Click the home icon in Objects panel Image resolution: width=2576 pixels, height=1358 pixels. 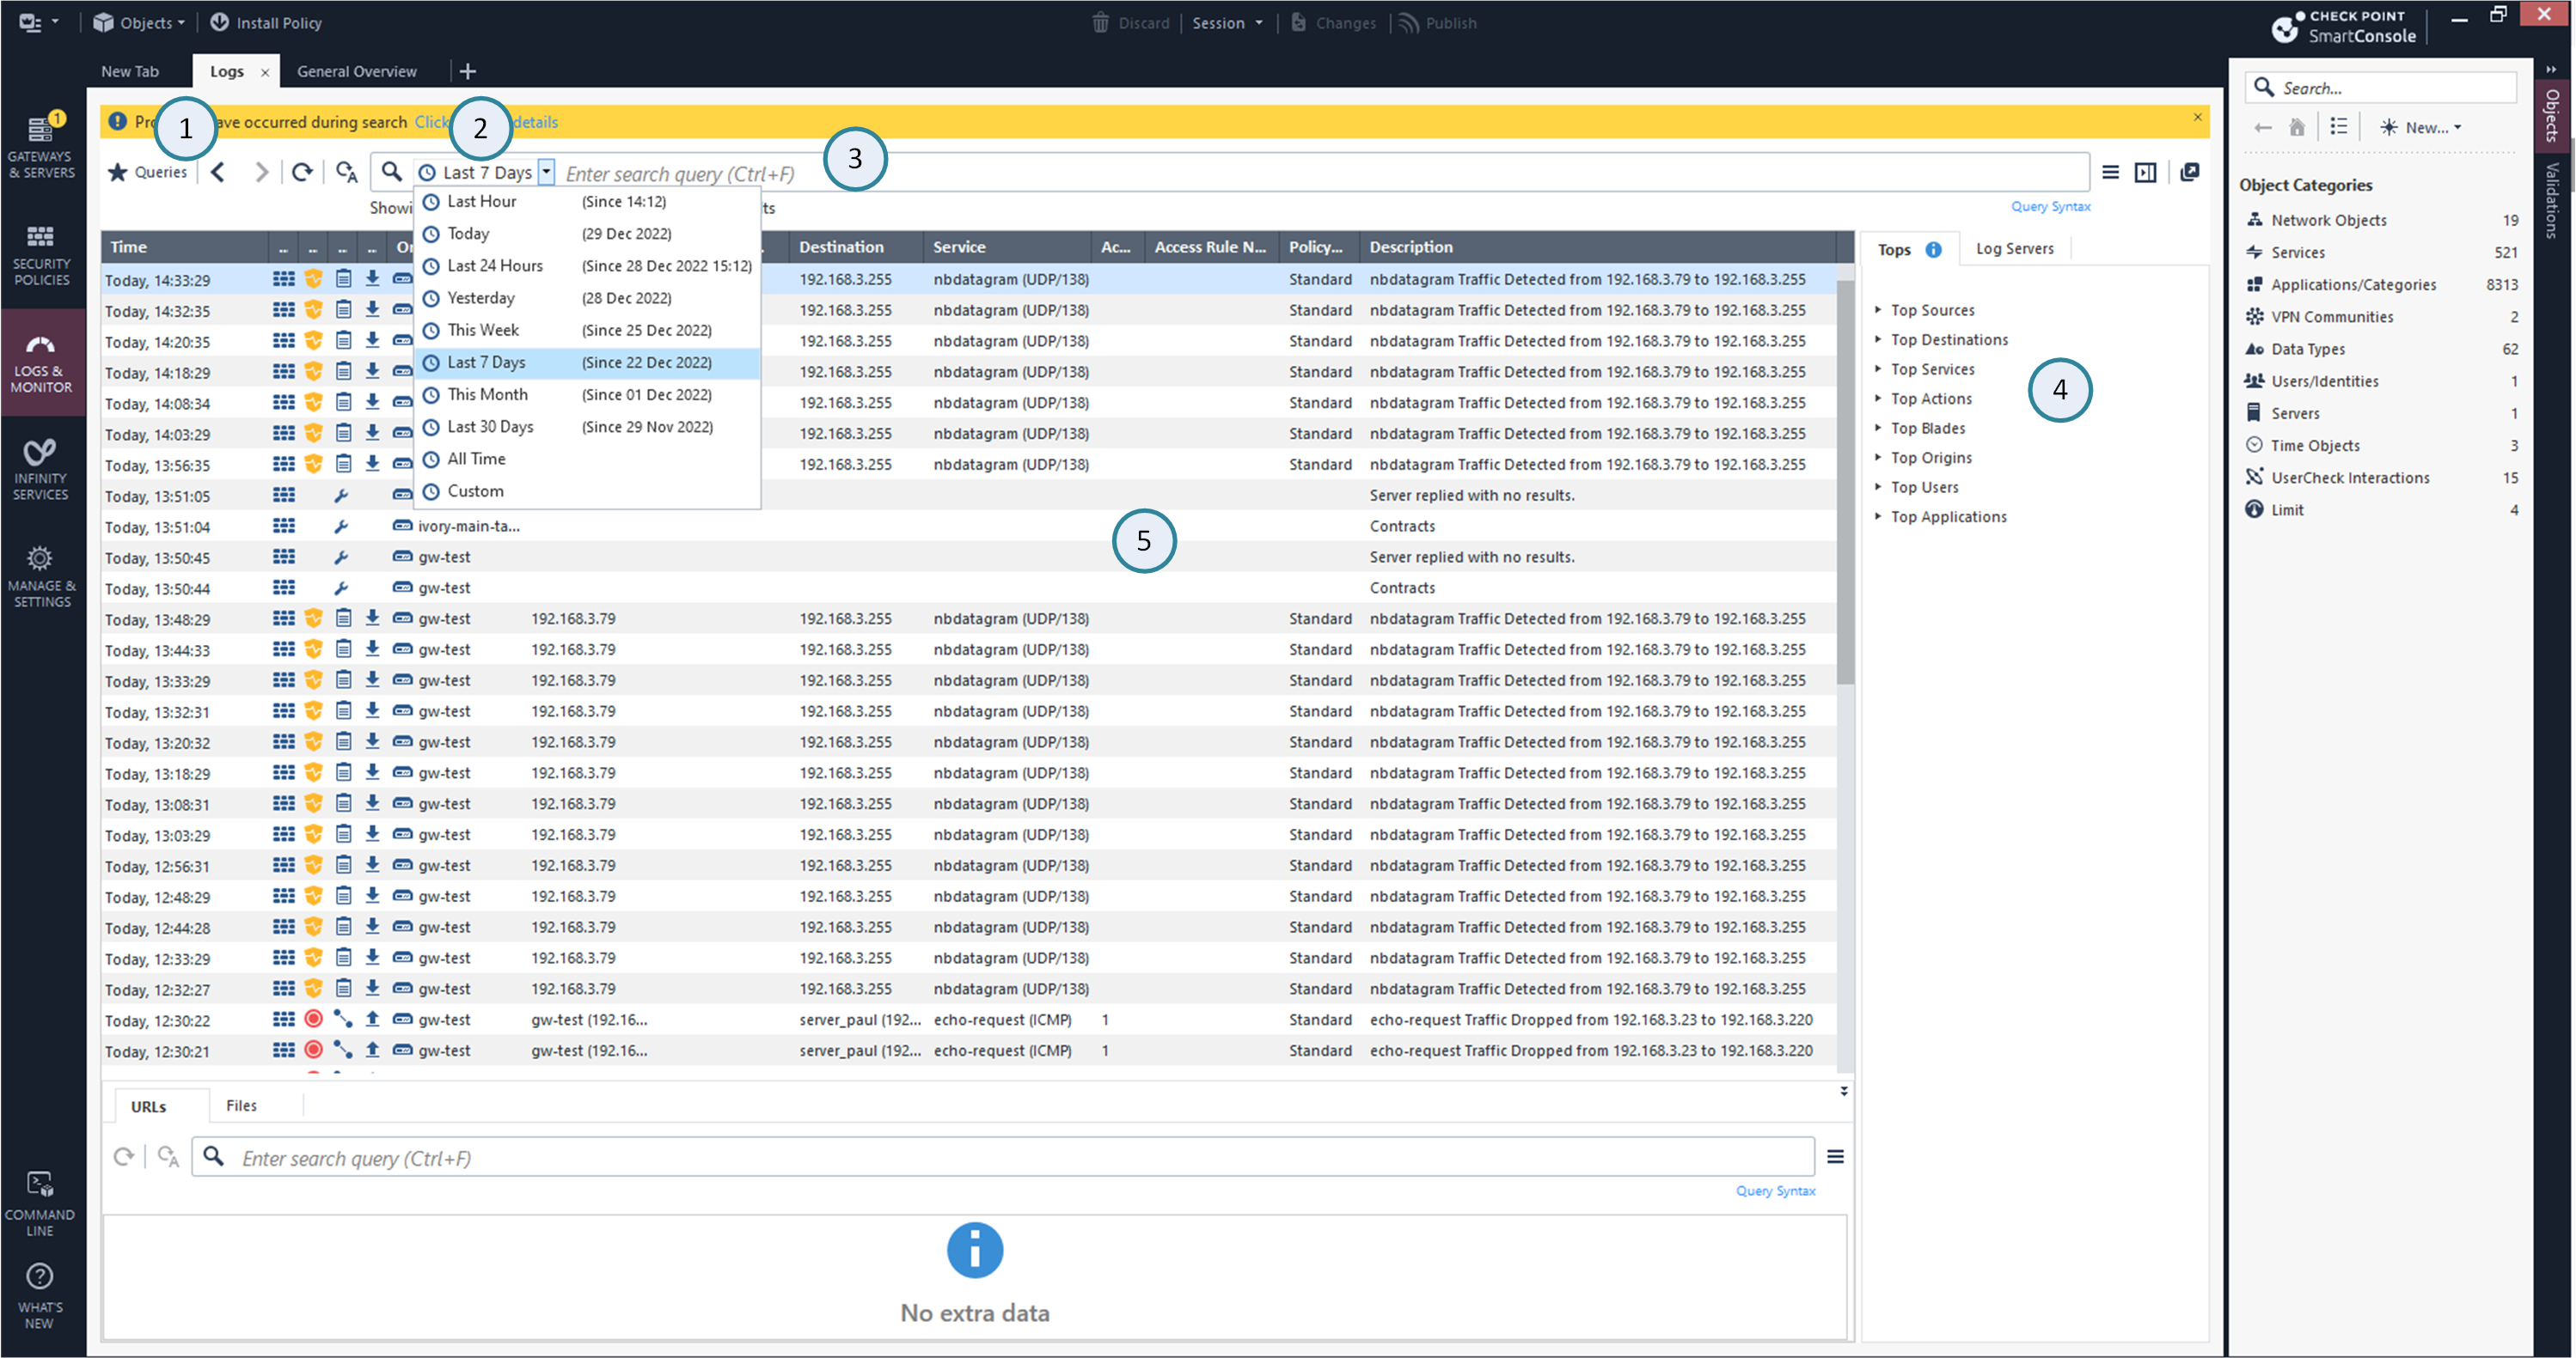2297,127
